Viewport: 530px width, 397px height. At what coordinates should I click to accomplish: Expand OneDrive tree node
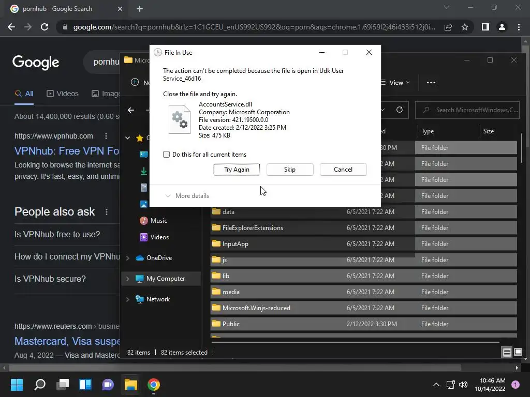coord(127,258)
